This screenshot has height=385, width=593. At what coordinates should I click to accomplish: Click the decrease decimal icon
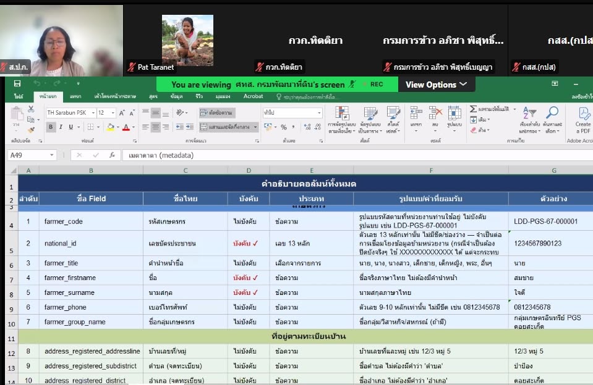(318, 127)
